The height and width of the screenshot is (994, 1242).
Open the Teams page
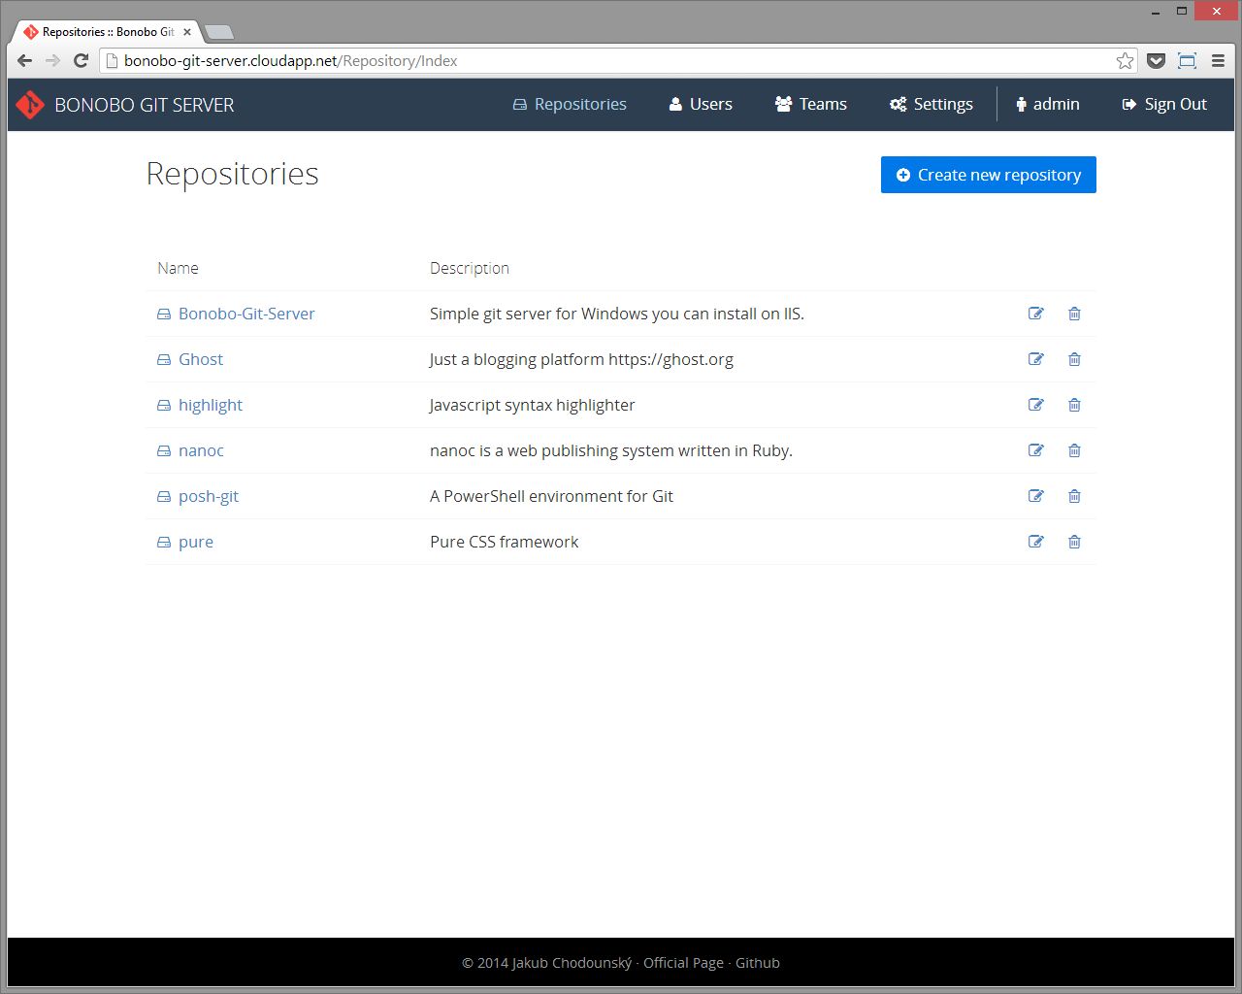point(811,104)
